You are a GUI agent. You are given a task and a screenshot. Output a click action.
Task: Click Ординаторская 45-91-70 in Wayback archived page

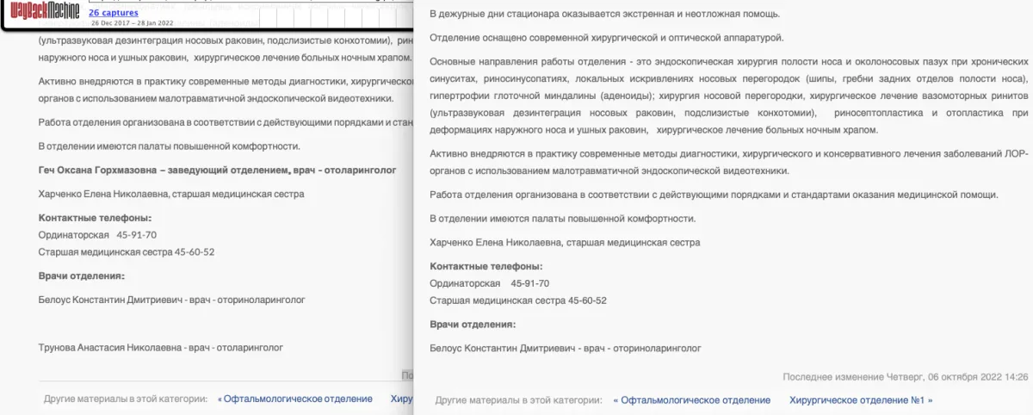pyautogui.click(x=97, y=235)
